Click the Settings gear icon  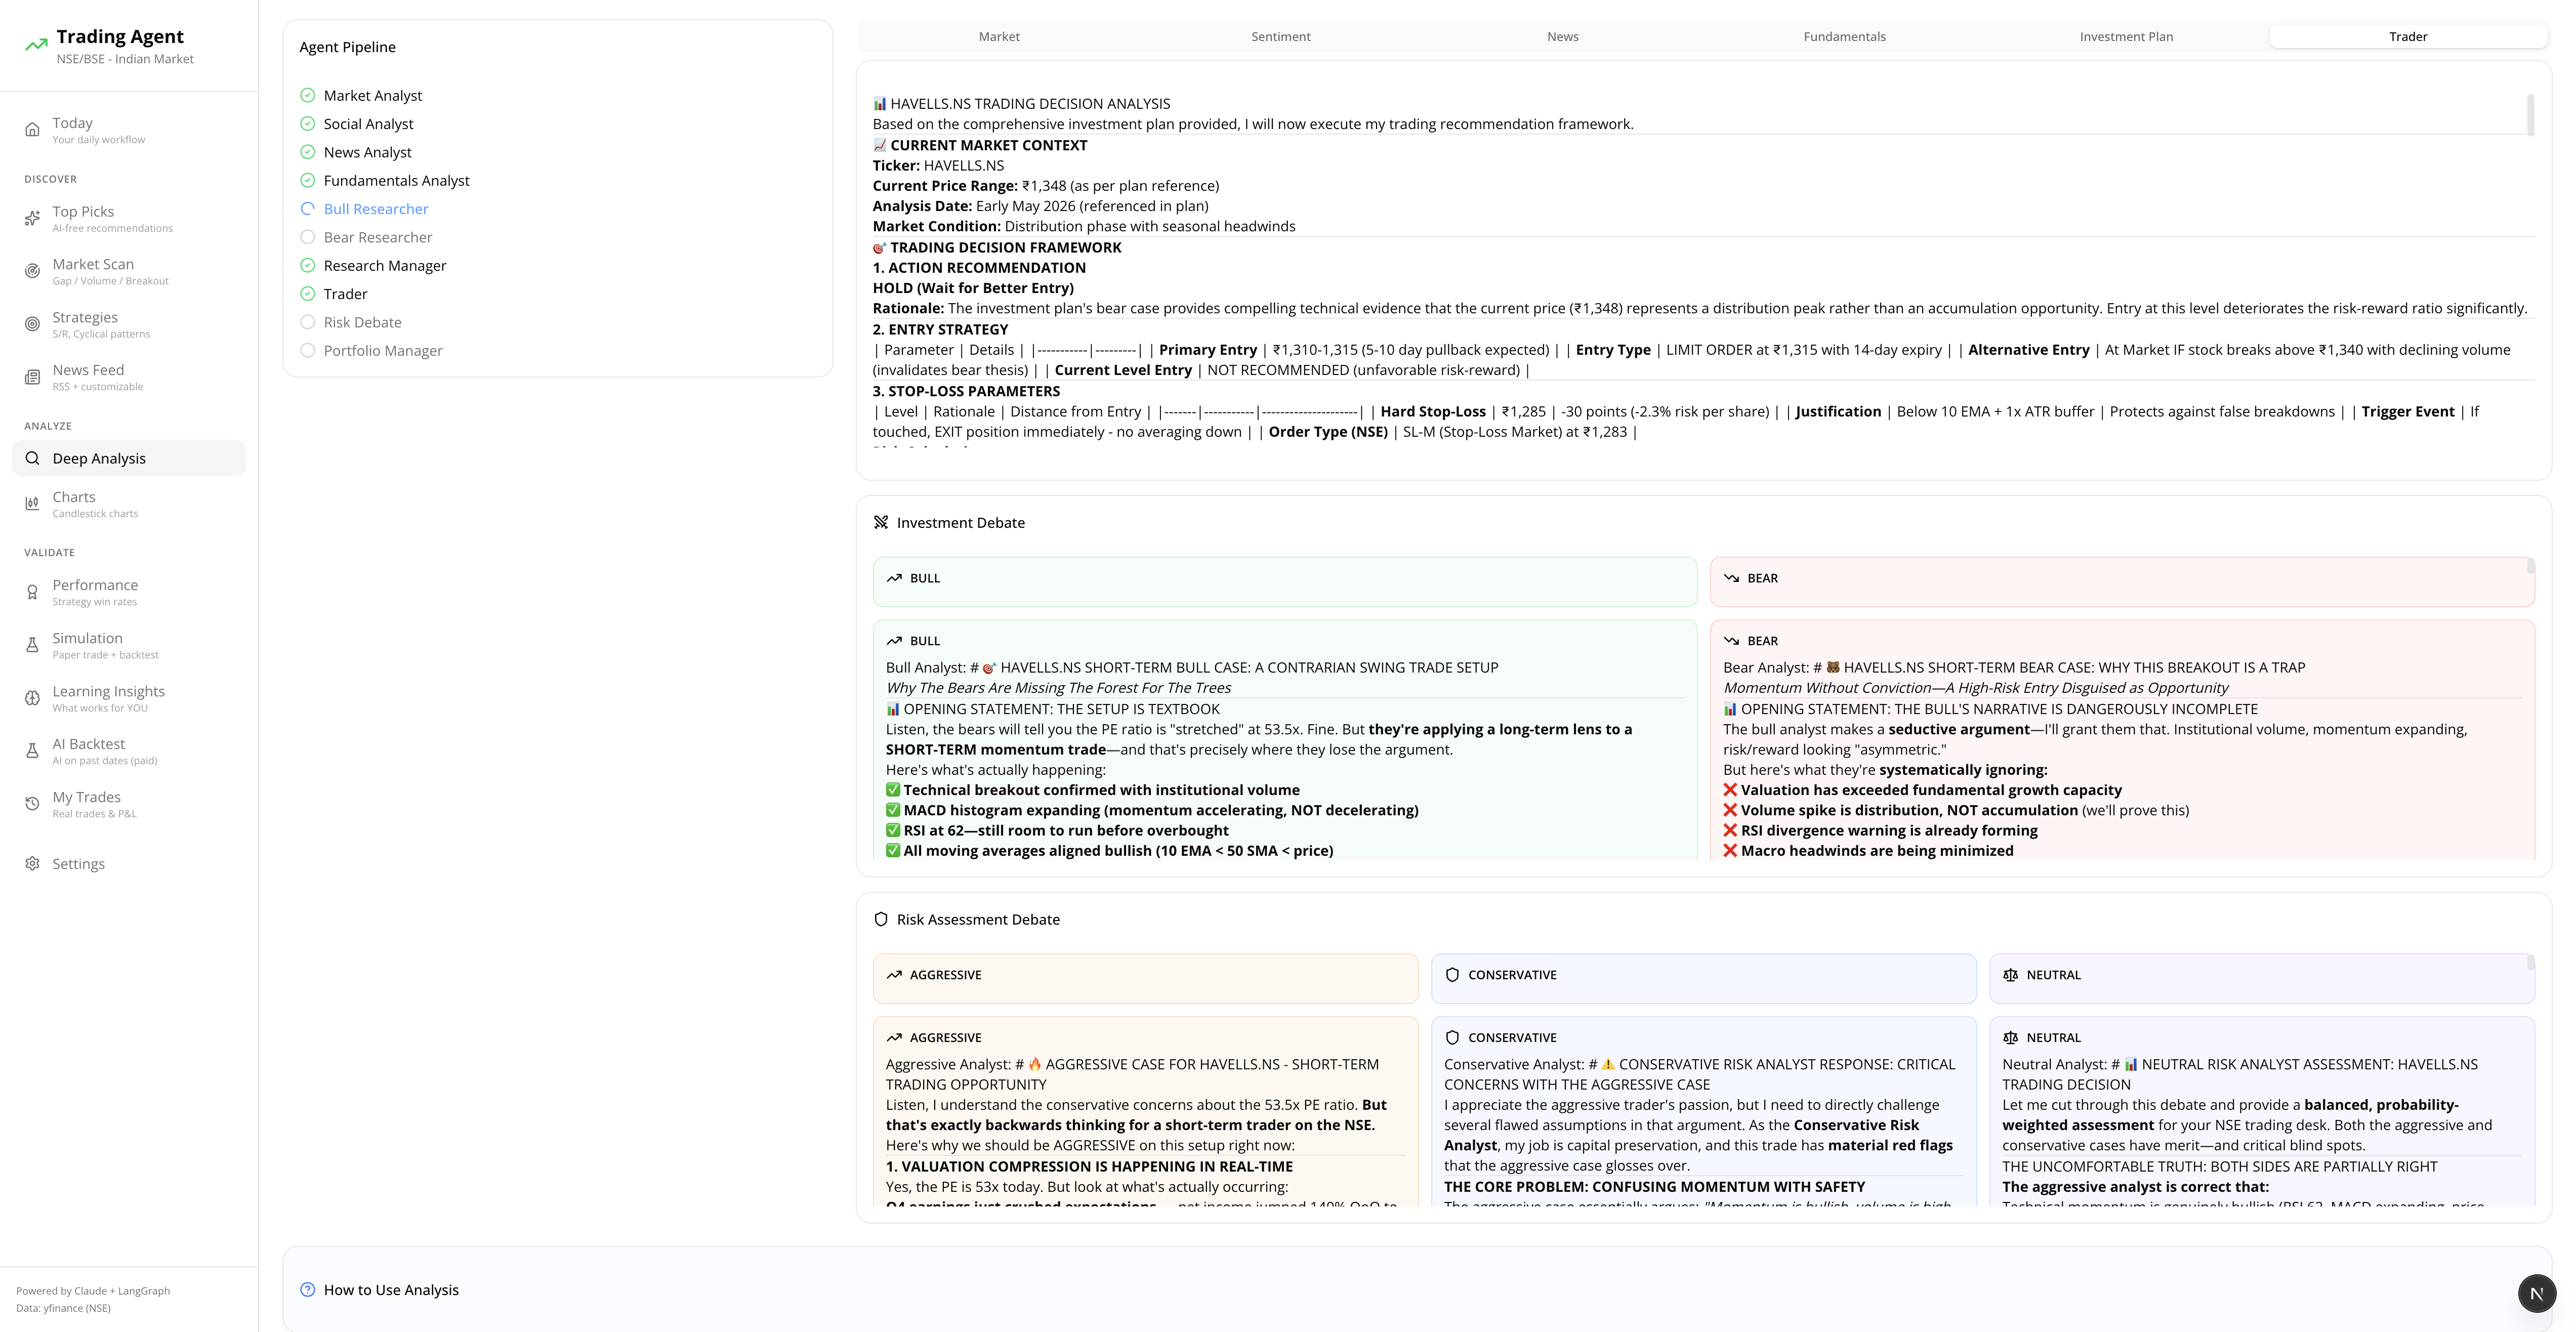[x=32, y=863]
